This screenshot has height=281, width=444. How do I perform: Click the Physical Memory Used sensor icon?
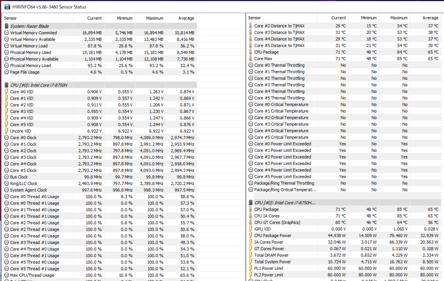pos(7,52)
